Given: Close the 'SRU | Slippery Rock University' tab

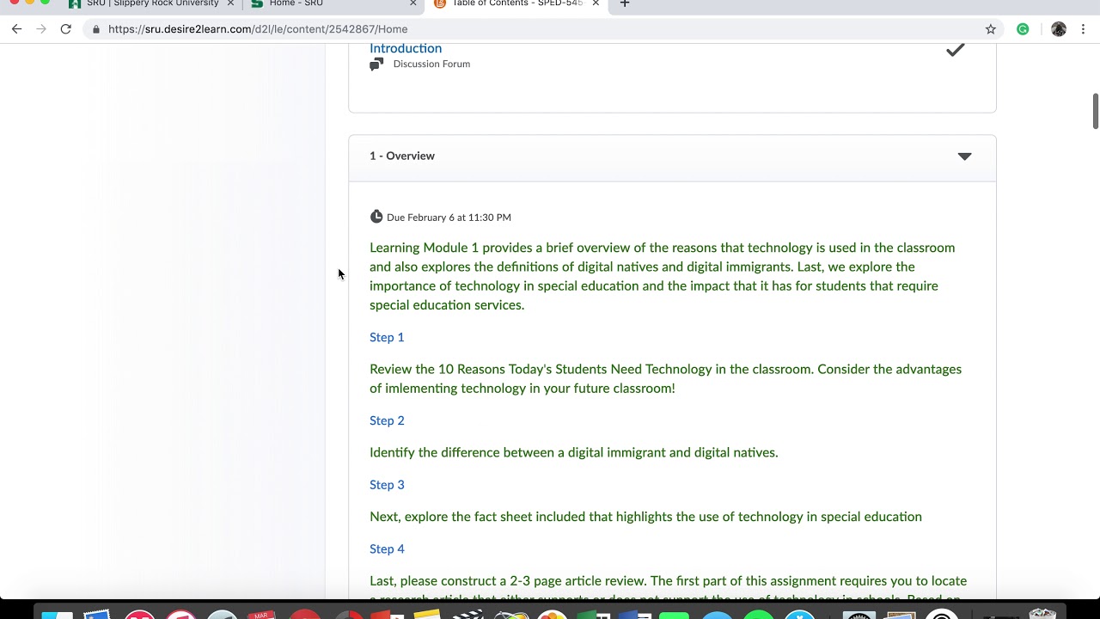Looking at the screenshot, I should pos(230,3).
